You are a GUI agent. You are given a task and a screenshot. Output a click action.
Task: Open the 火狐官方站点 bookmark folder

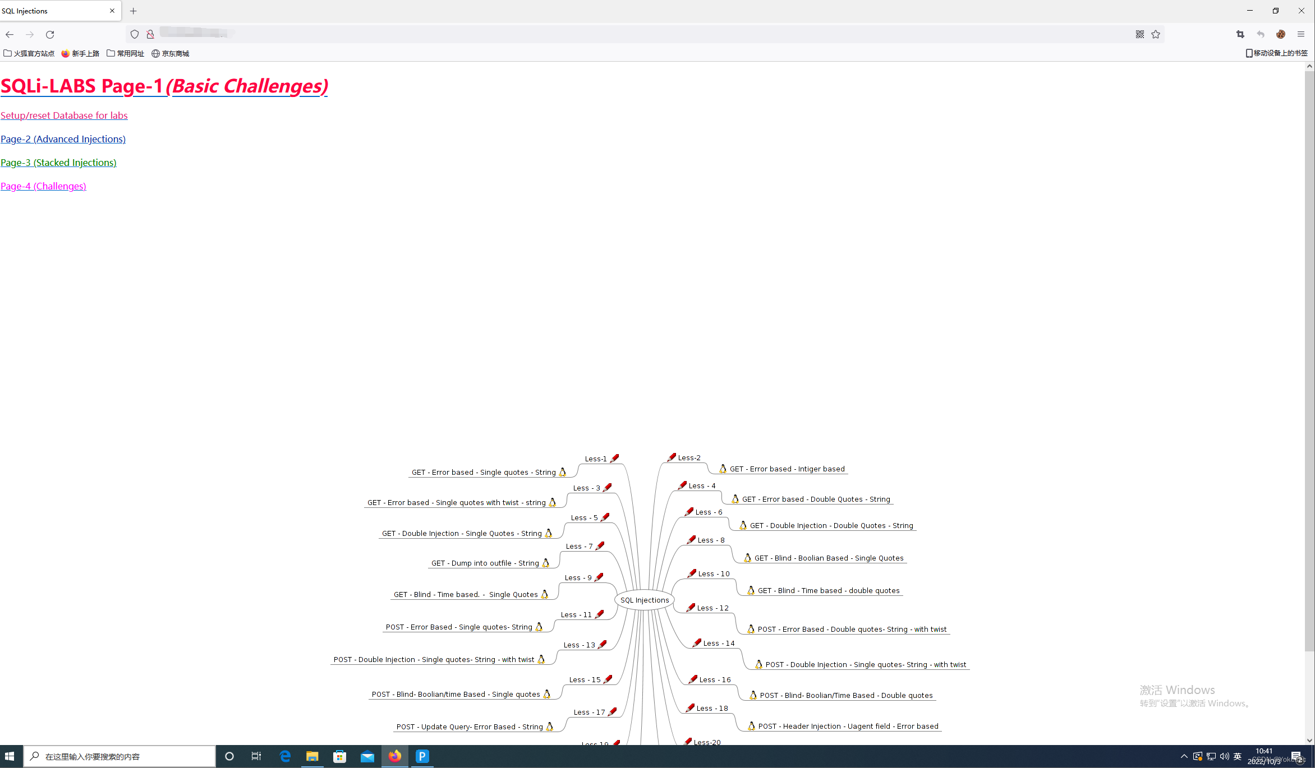pyautogui.click(x=29, y=53)
